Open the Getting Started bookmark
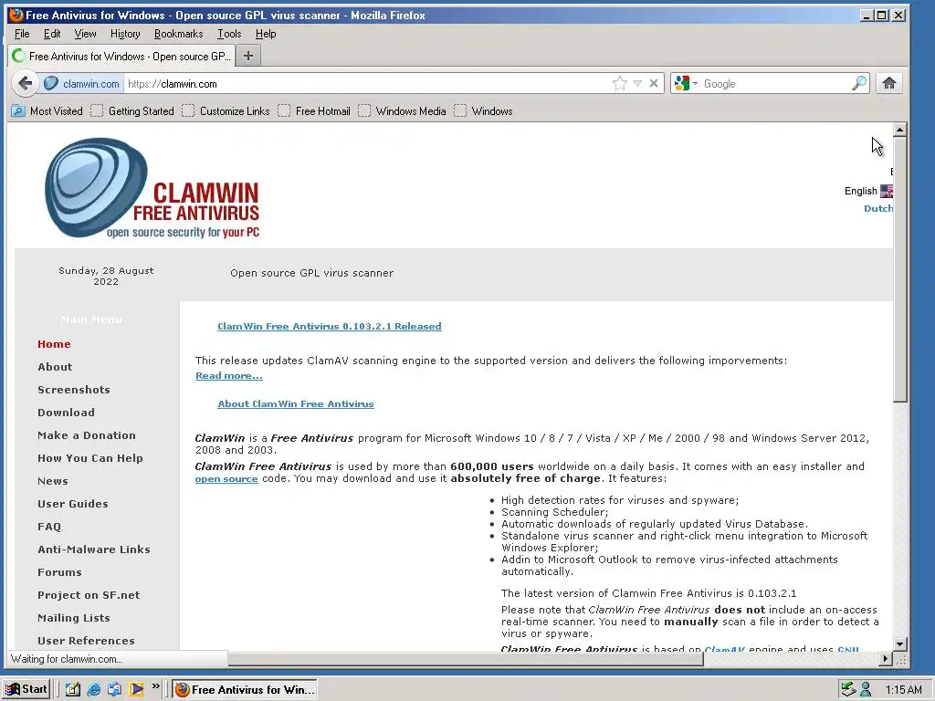The width and height of the screenshot is (935, 701). pos(132,110)
